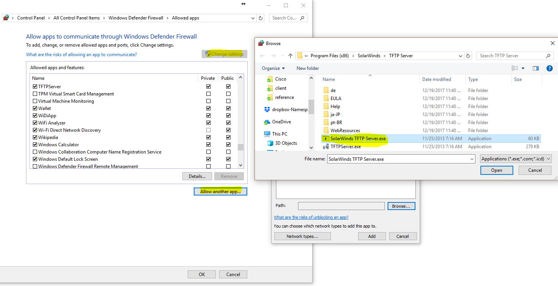558x286 pixels.
Task: Open the Applications file type dropdown
Action: 516,158
